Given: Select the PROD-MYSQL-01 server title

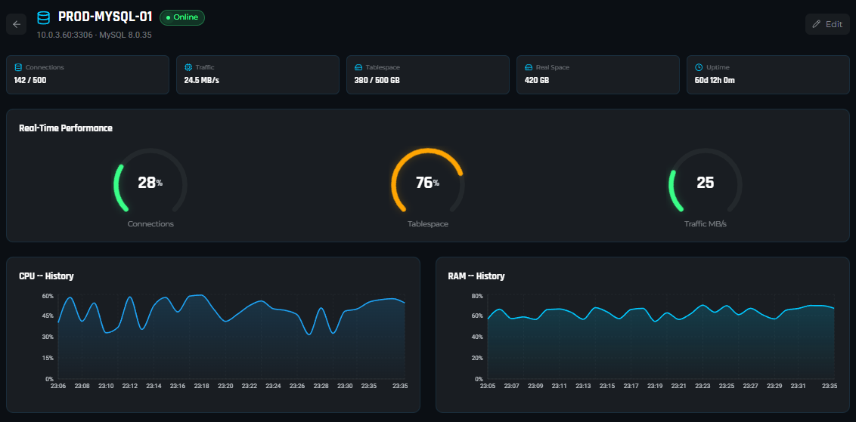Looking at the screenshot, I should point(105,17).
